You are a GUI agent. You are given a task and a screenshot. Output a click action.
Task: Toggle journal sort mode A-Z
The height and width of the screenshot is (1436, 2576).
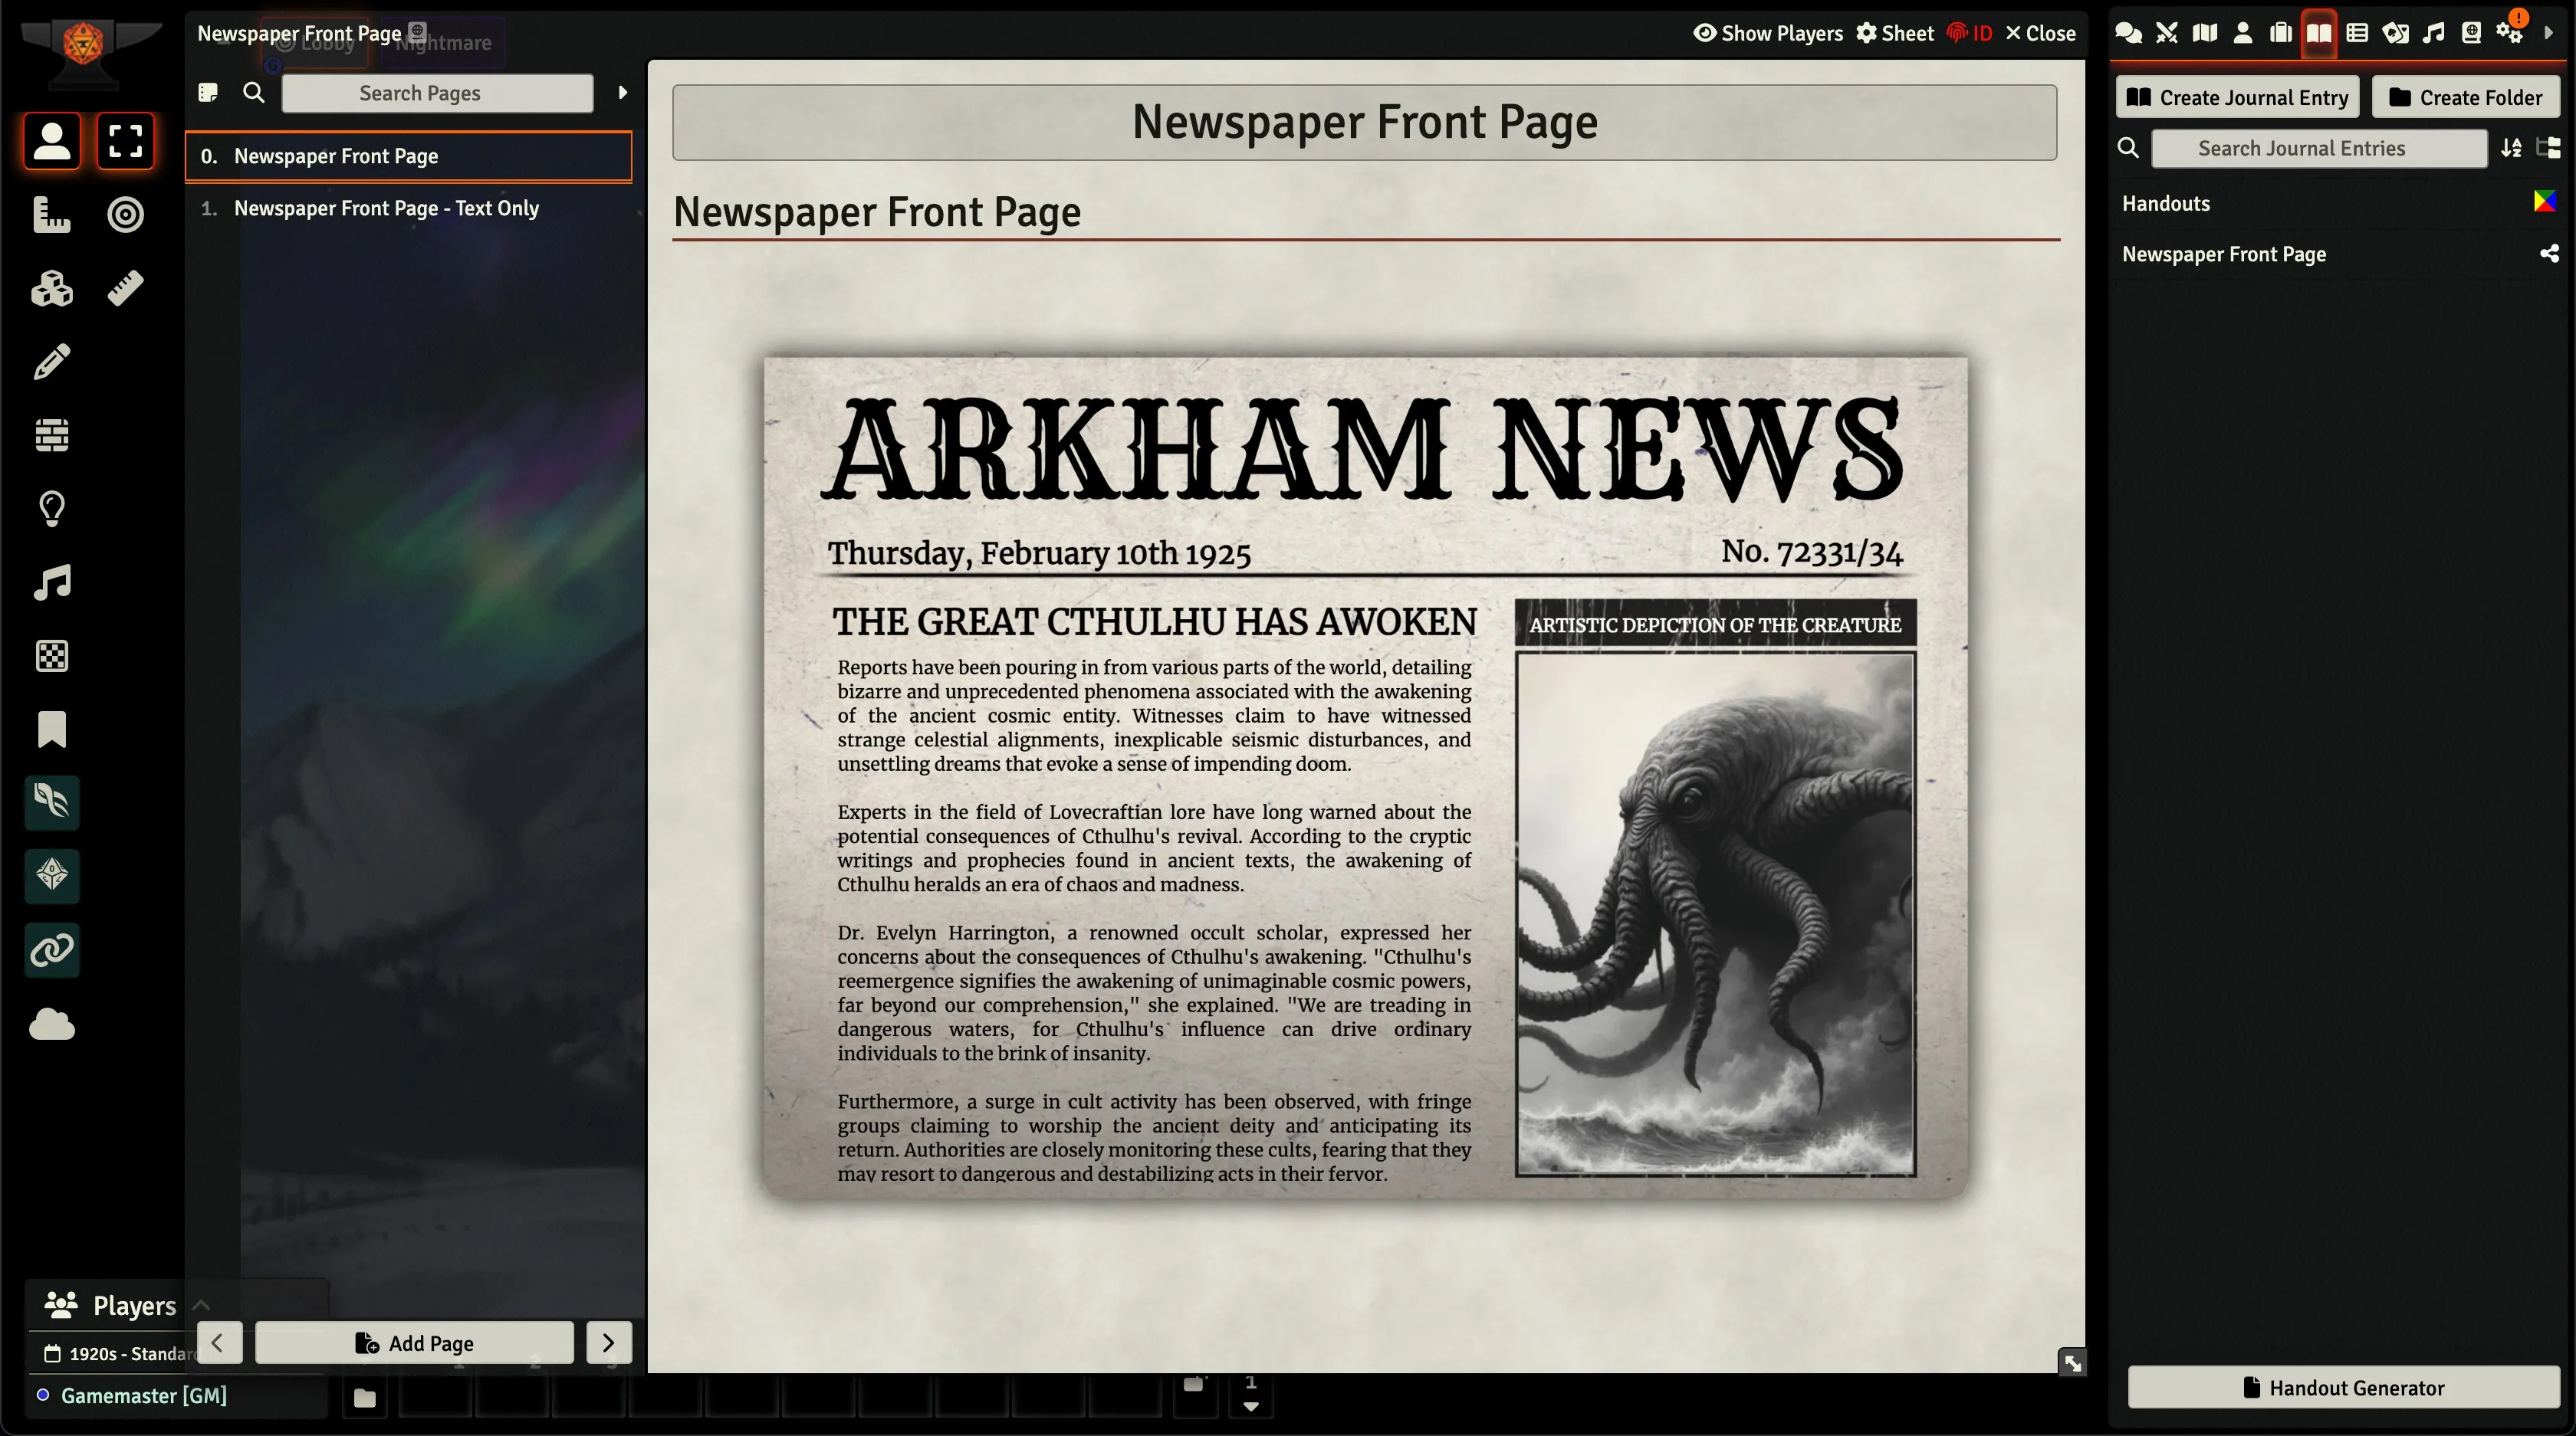(x=2511, y=148)
